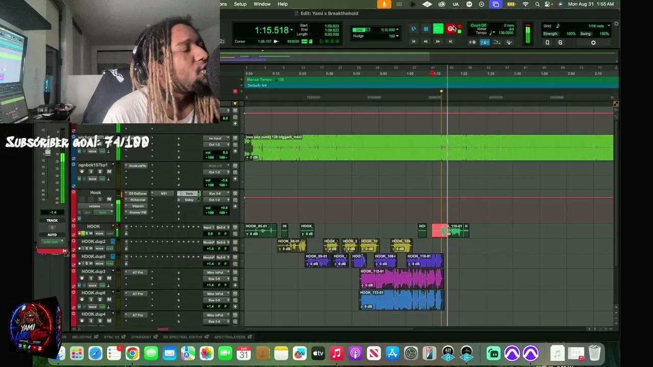Open the ngnbck157bp1 track name dropdown arrow
The image size is (653, 367).
pos(113,165)
